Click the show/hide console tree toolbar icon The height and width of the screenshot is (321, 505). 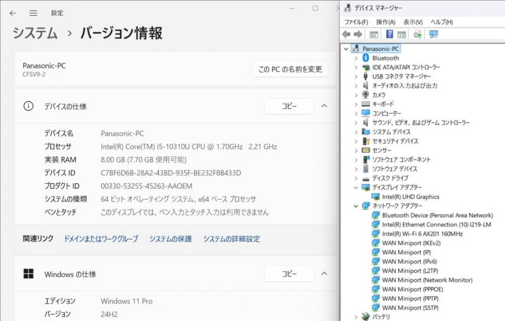coord(374,34)
